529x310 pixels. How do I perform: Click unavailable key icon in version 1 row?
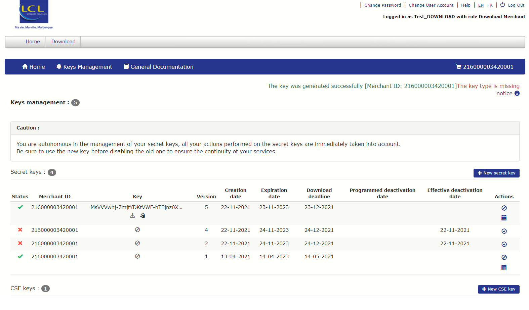137,256
